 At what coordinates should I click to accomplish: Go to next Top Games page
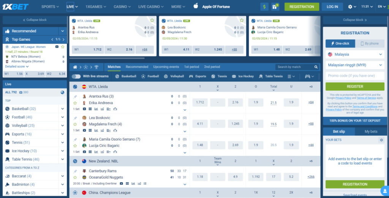tap(63, 39)
